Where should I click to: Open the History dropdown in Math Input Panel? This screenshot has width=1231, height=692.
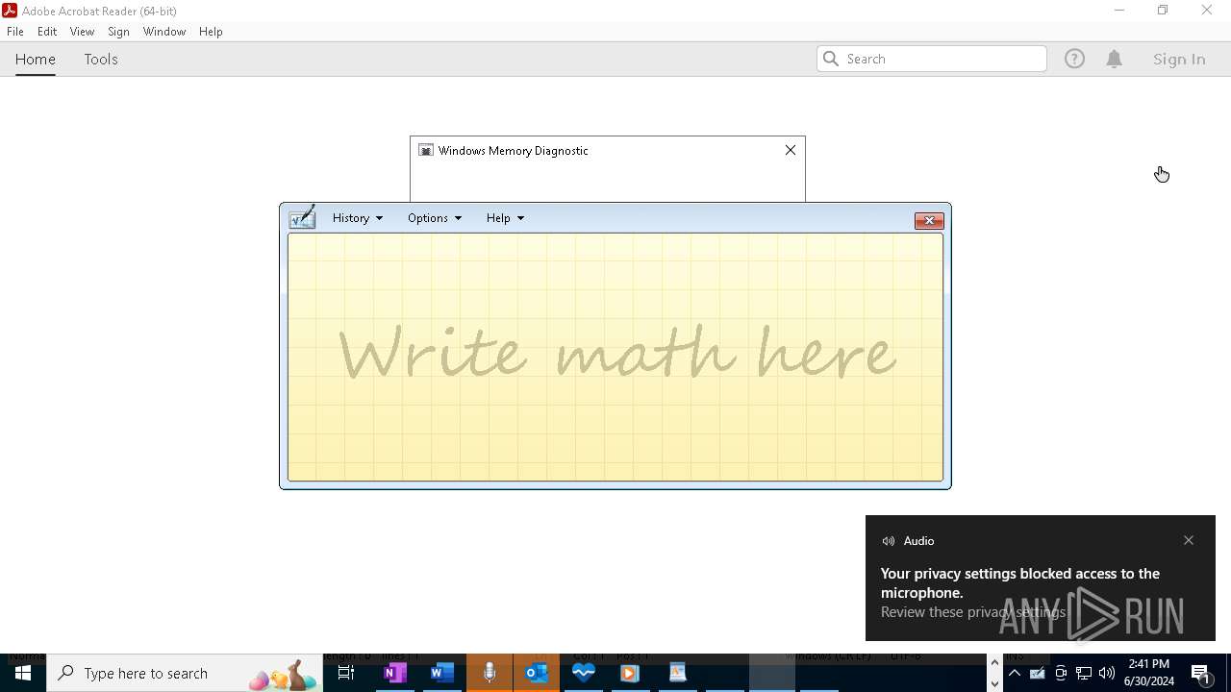click(357, 218)
